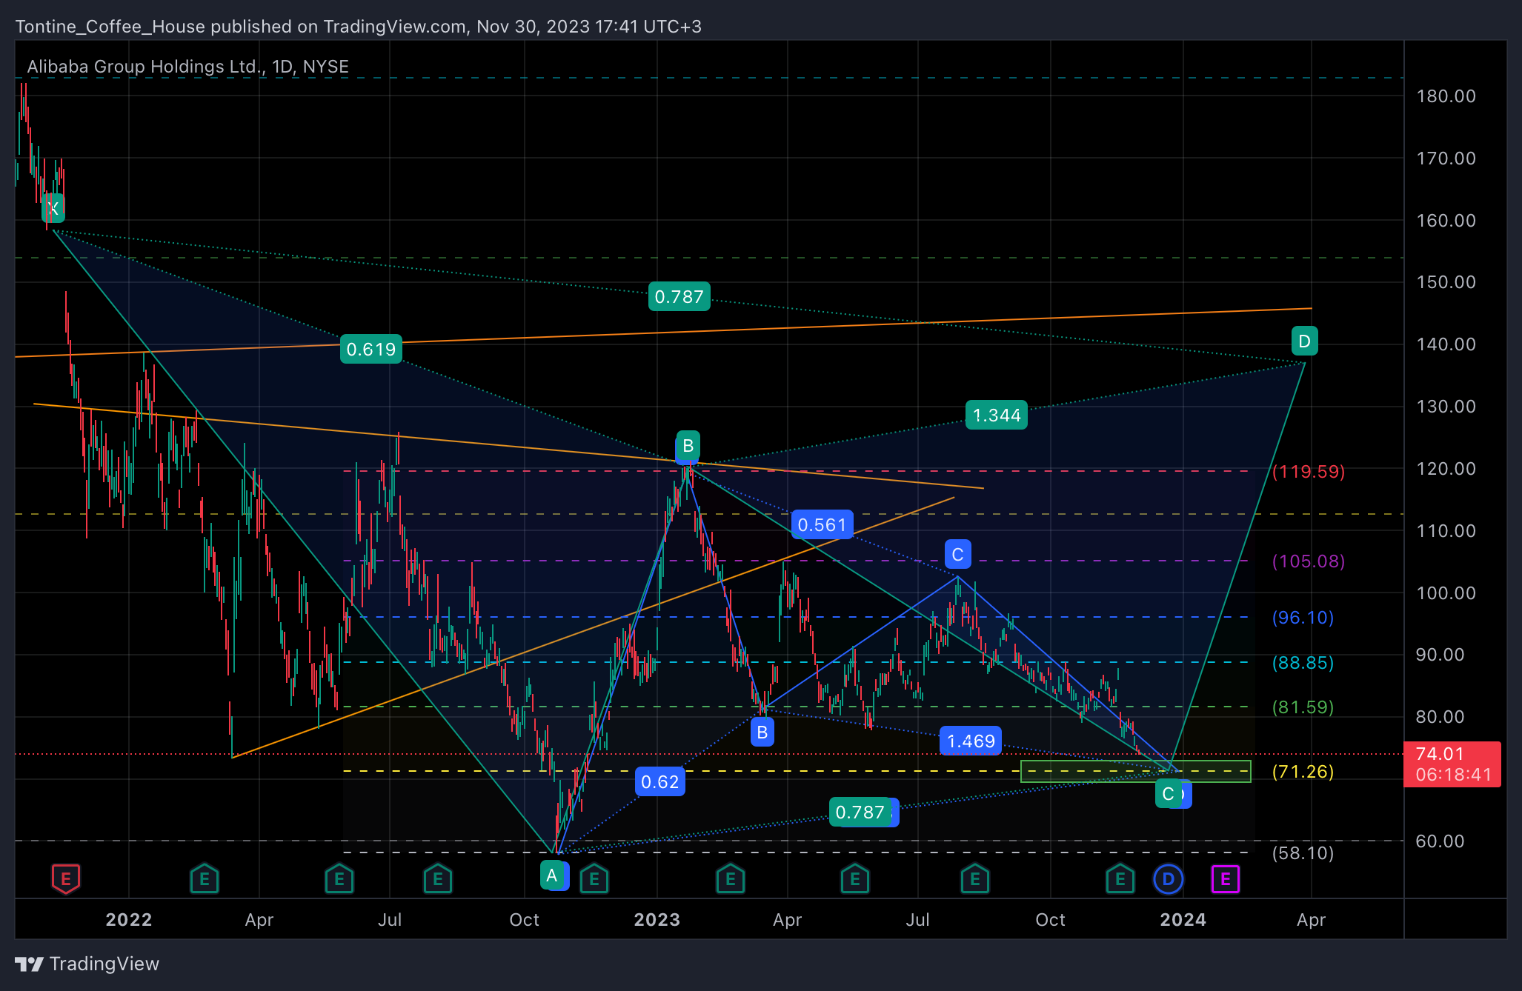
Task: Click the upper 0.787 ratio label
Action: 679,296
